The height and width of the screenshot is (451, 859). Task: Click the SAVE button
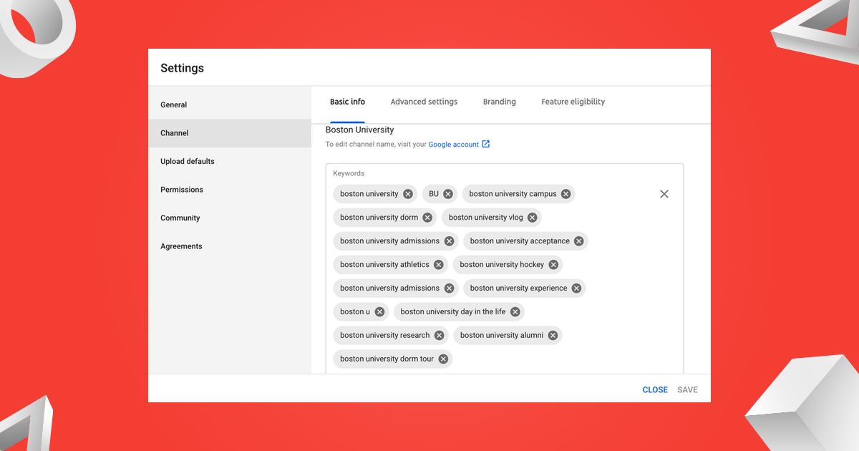pyautogui.click(x=687, y=389)
